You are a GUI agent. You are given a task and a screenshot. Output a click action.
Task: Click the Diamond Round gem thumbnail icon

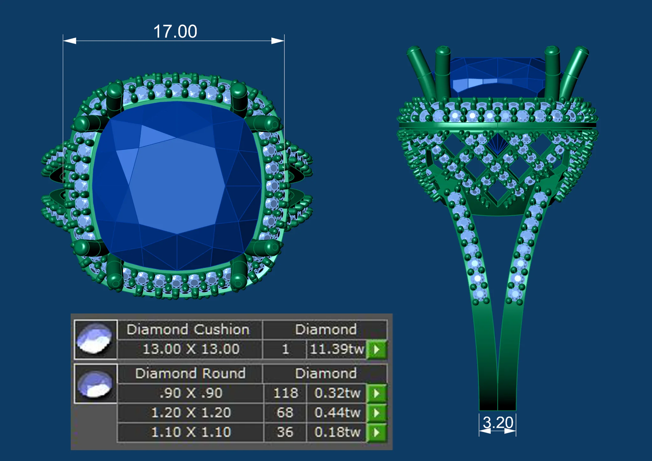[96, 384]
